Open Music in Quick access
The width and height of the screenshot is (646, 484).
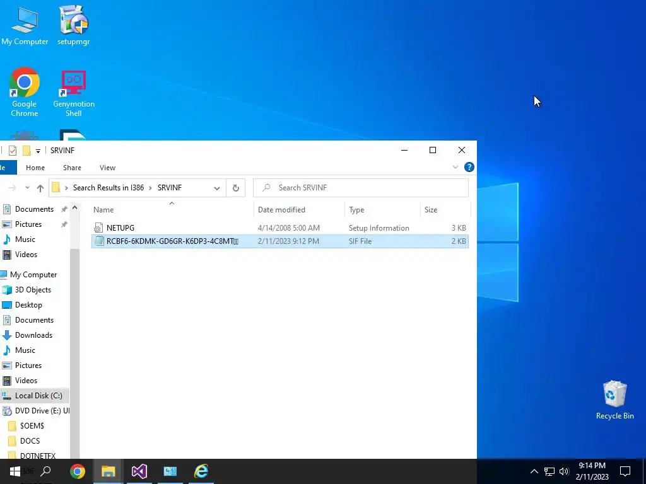pyautogui.click(x=25, y=239)
